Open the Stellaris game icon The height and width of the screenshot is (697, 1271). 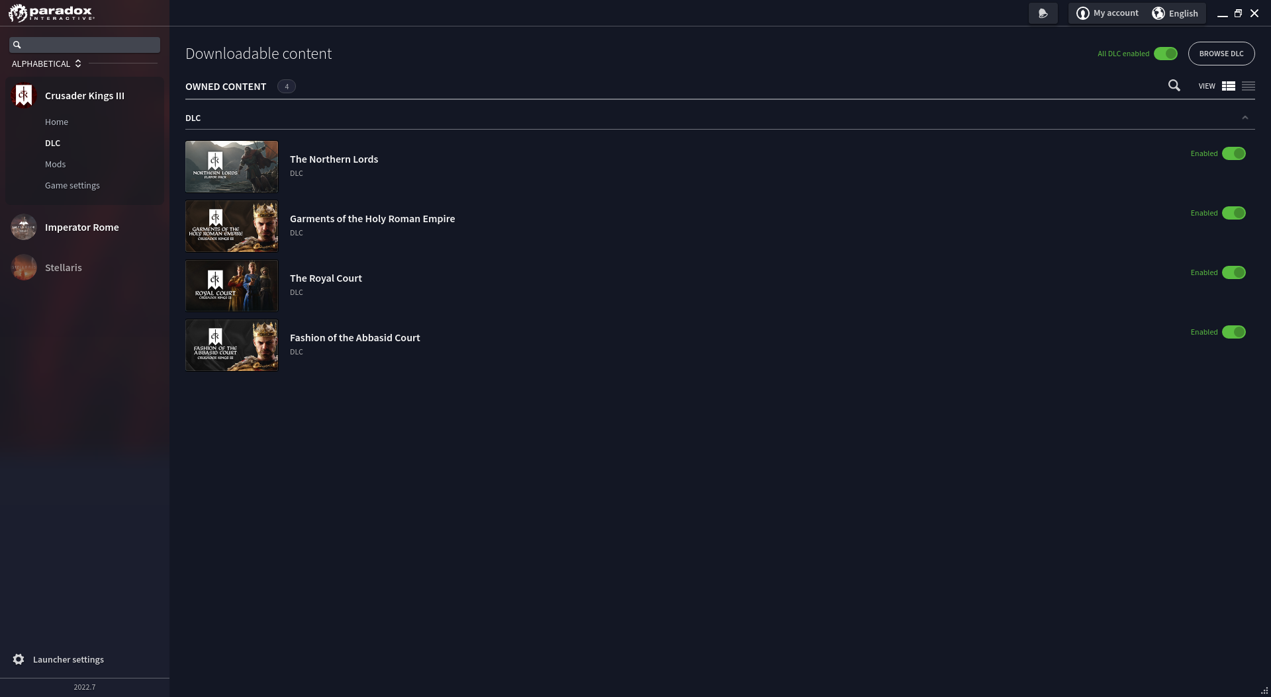point(23,267)
